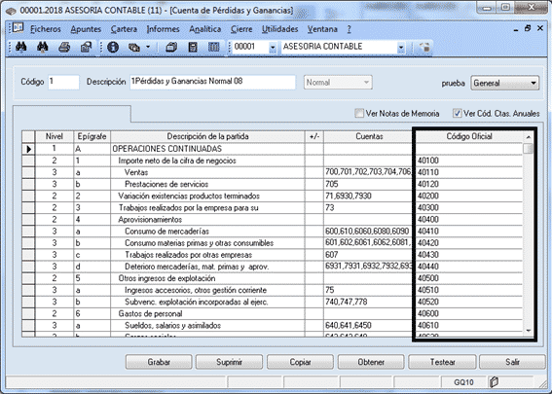Click the Aprovisionamientos cell
This screenshot has height=394, width=552.
(207, 220)
